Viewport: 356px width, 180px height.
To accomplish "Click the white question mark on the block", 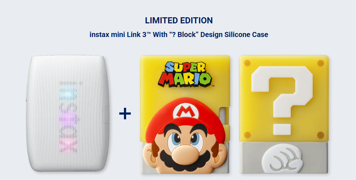I will [x=282, y=92].
